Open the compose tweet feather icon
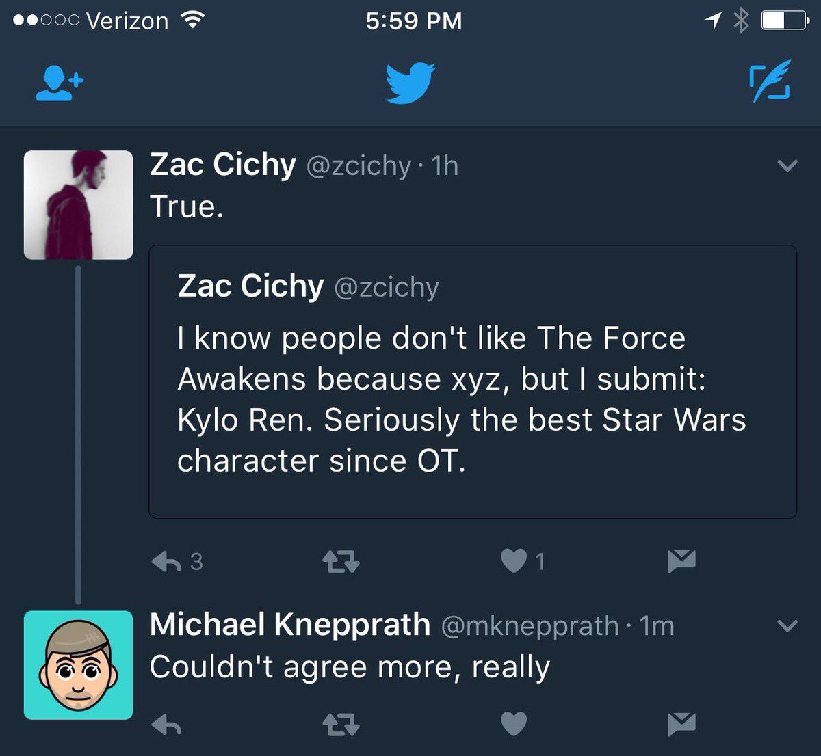 [x=770, y=81]
